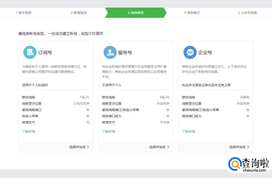Jump to step 5 公众号信息
The image size is (272, 178).
click(247, 13)
